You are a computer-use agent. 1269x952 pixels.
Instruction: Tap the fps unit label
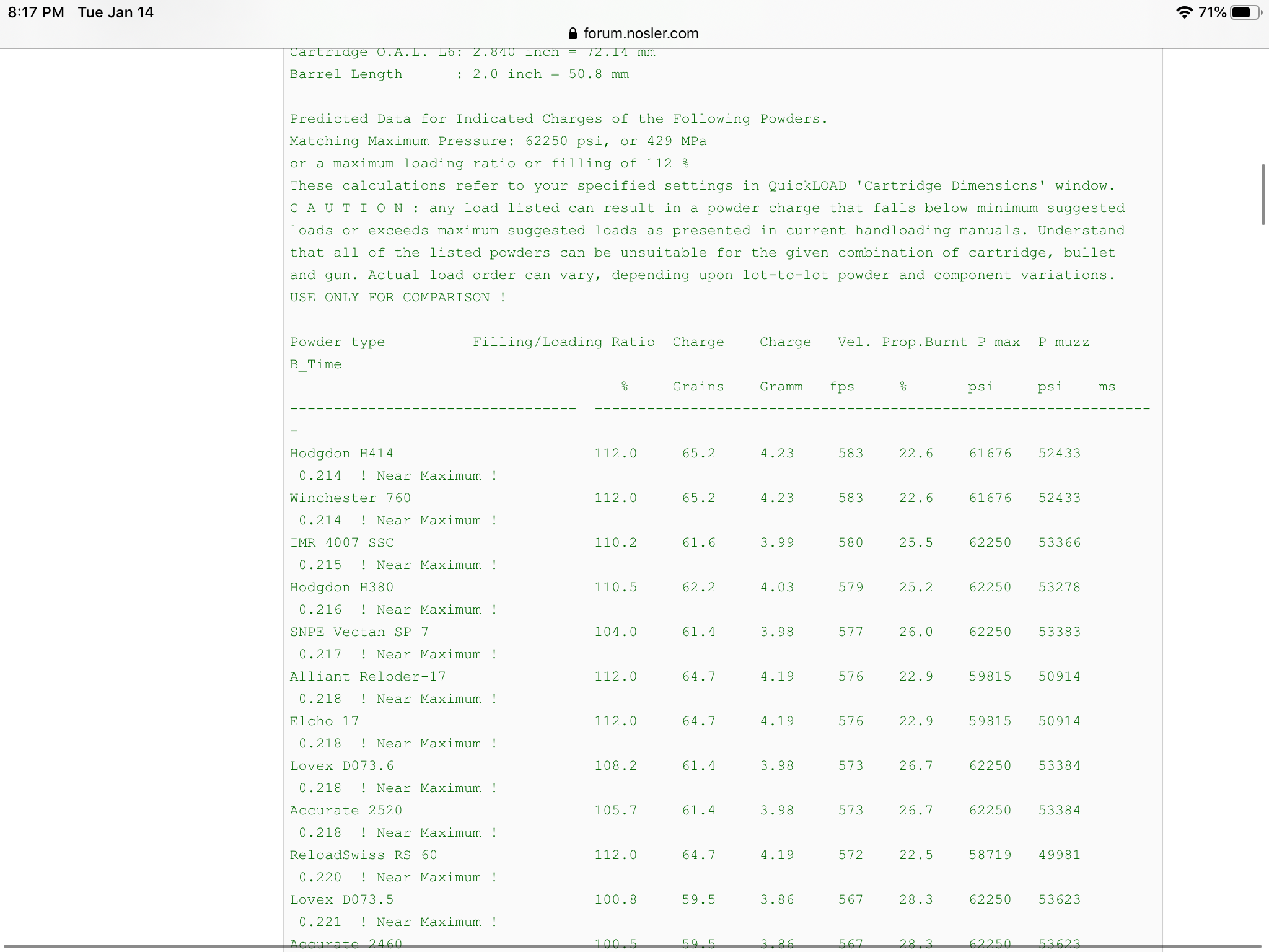tap(842, 387)
